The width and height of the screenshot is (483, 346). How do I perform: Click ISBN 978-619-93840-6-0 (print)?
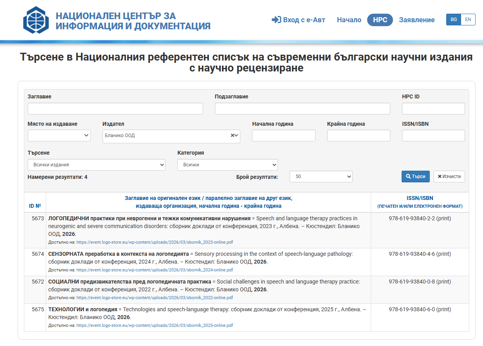point(420,309)
